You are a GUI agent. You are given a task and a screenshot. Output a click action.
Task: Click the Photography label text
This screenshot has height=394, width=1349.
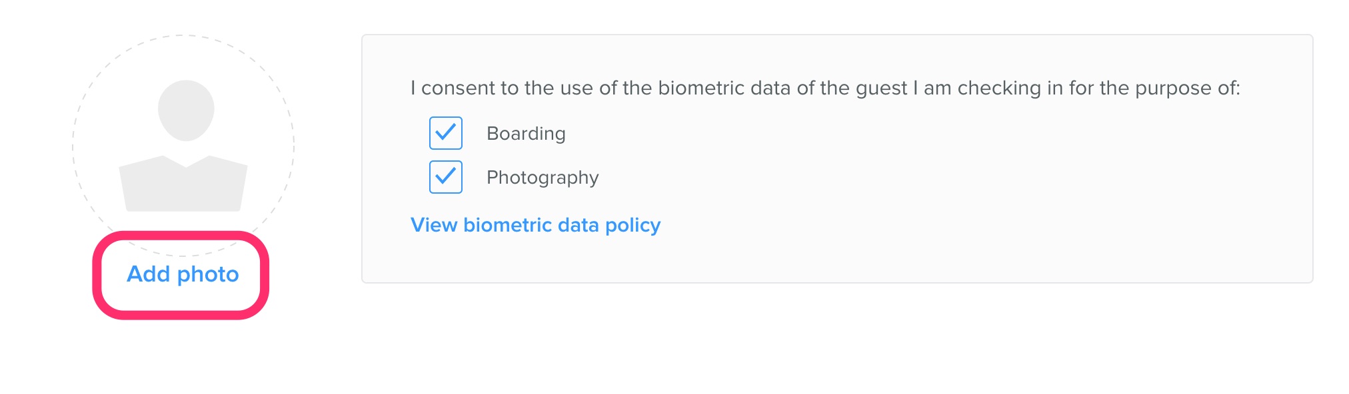543,178
